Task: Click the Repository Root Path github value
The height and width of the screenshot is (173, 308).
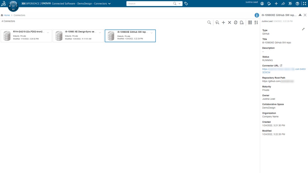Action: 278,81
